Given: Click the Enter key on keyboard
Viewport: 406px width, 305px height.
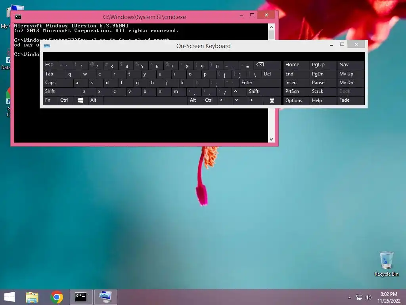Looking at the screenshot, I should pos(260,83).
